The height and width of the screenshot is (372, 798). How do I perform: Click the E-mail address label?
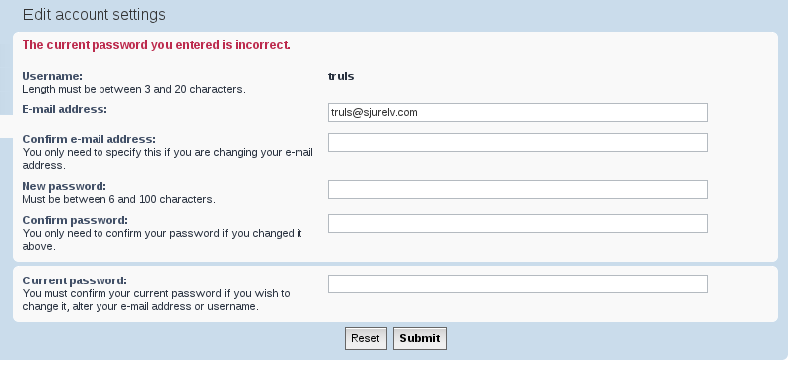point(65,109)
